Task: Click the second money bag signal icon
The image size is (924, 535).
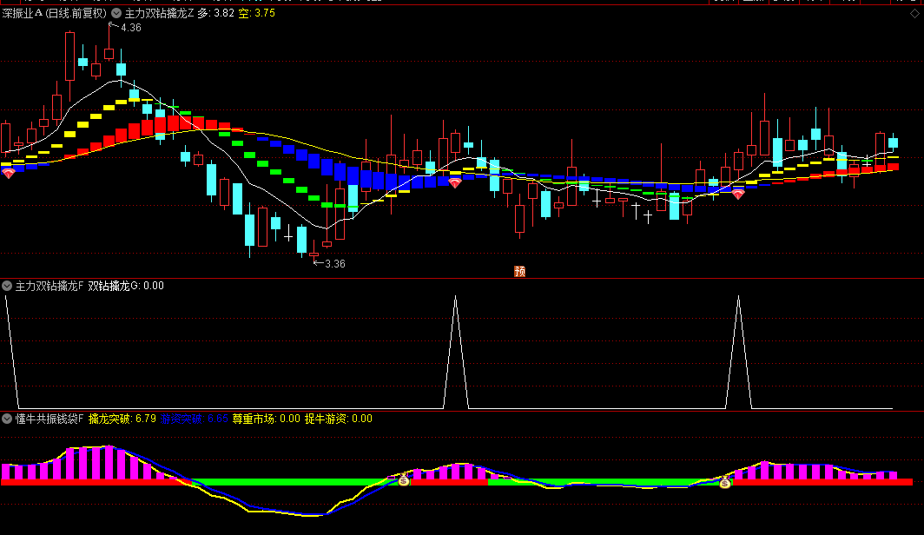Action: pos(725,482)
